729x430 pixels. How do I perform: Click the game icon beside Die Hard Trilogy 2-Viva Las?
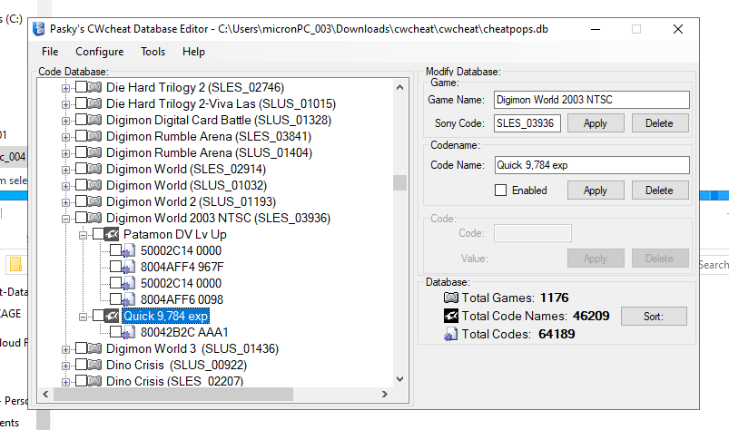coord(95,103)
